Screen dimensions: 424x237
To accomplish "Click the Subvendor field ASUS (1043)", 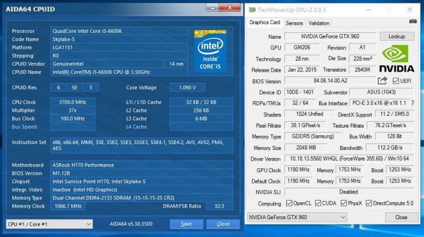I will click(381, 92).
